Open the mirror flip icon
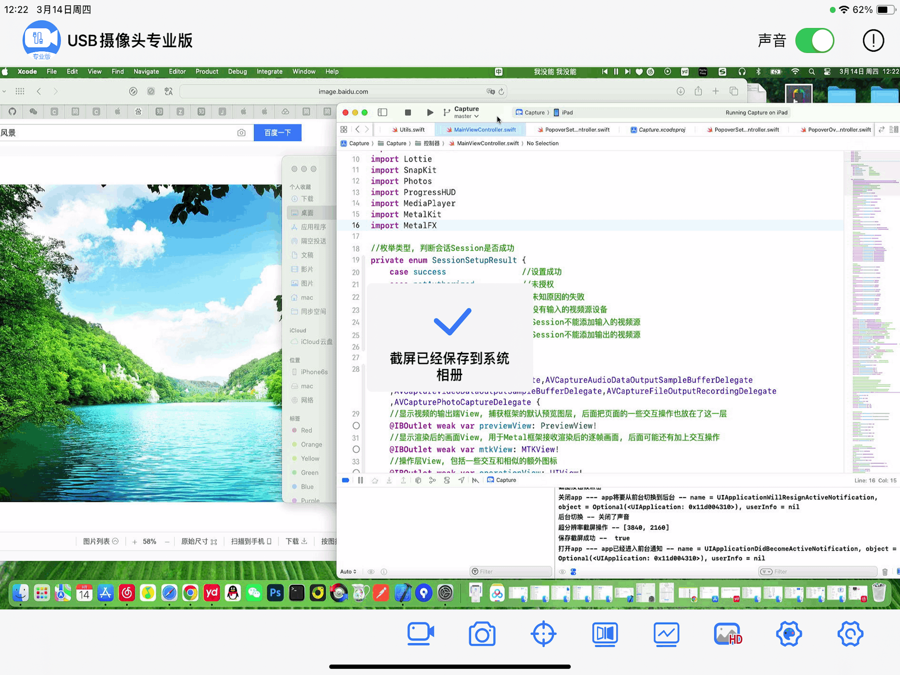Viewport: 900px width, 675px height. click(x=605, y=633)
